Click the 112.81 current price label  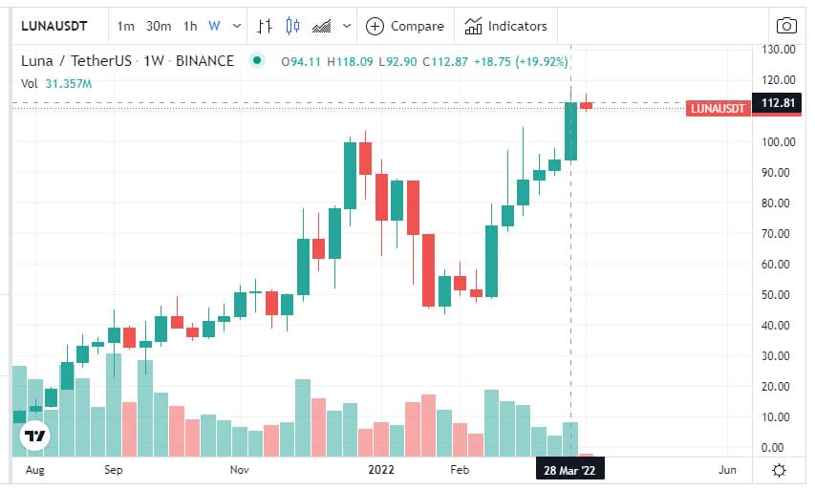778,103
